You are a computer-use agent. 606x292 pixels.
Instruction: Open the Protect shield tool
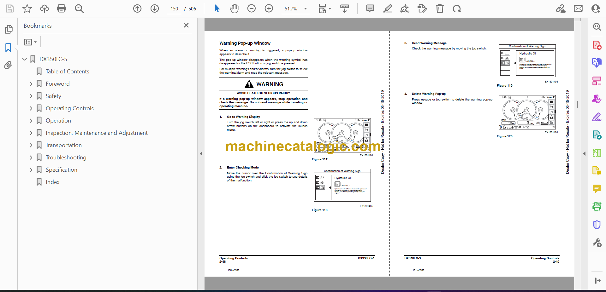tap(597, 225)
